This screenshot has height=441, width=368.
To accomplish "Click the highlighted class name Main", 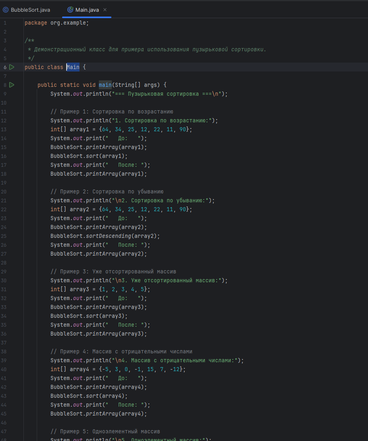I will tap(73, 67).
